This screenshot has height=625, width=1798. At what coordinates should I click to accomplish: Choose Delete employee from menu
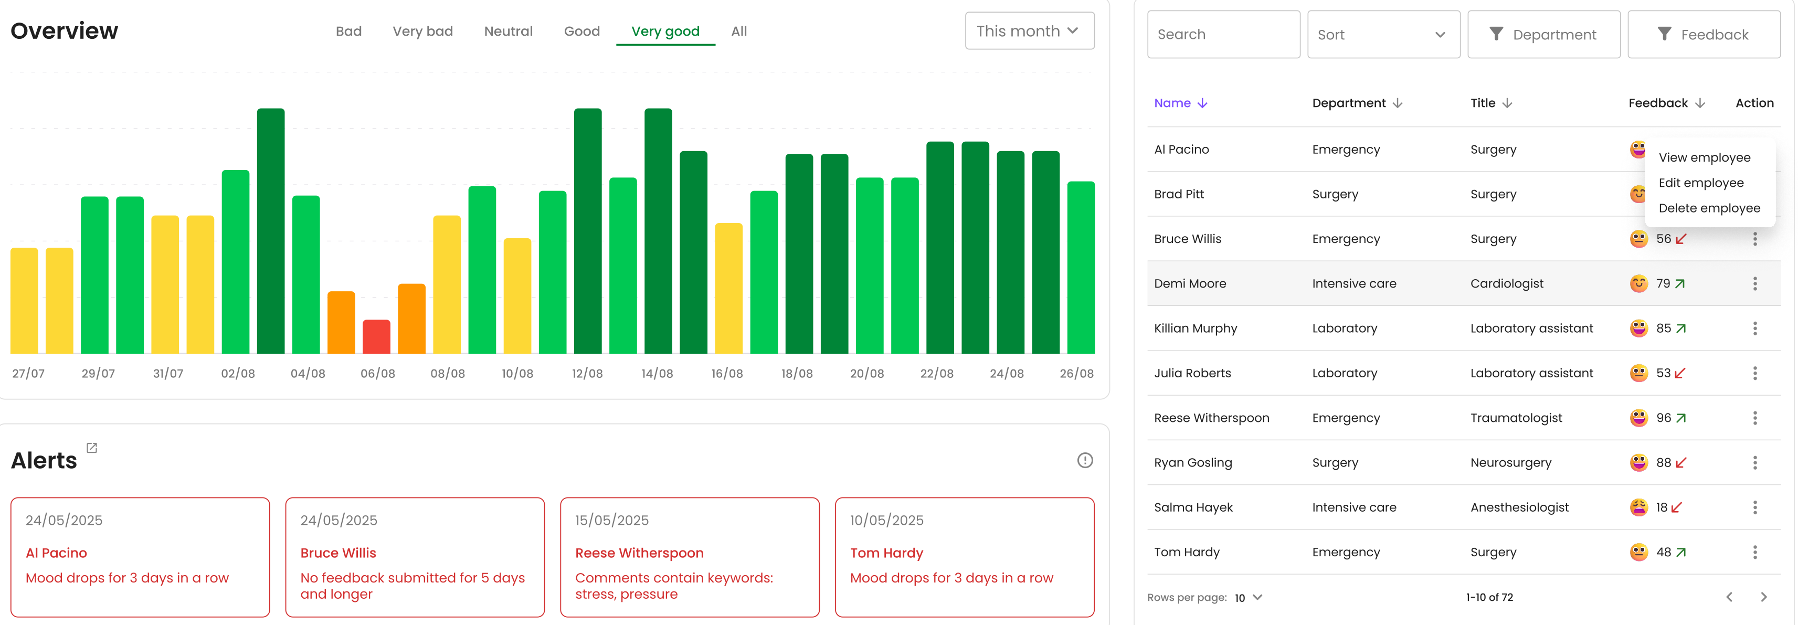[1709, 208]
